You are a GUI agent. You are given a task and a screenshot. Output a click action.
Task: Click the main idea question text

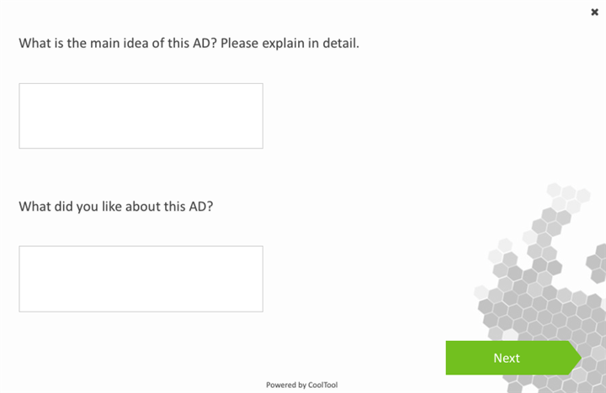click(x=189, y=43)
